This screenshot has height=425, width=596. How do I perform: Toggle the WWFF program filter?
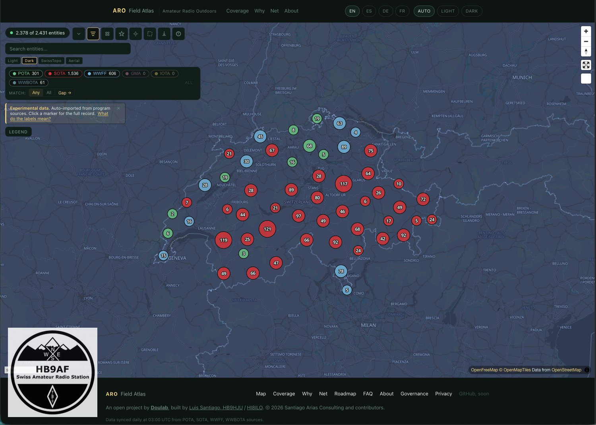click(102, 73)
